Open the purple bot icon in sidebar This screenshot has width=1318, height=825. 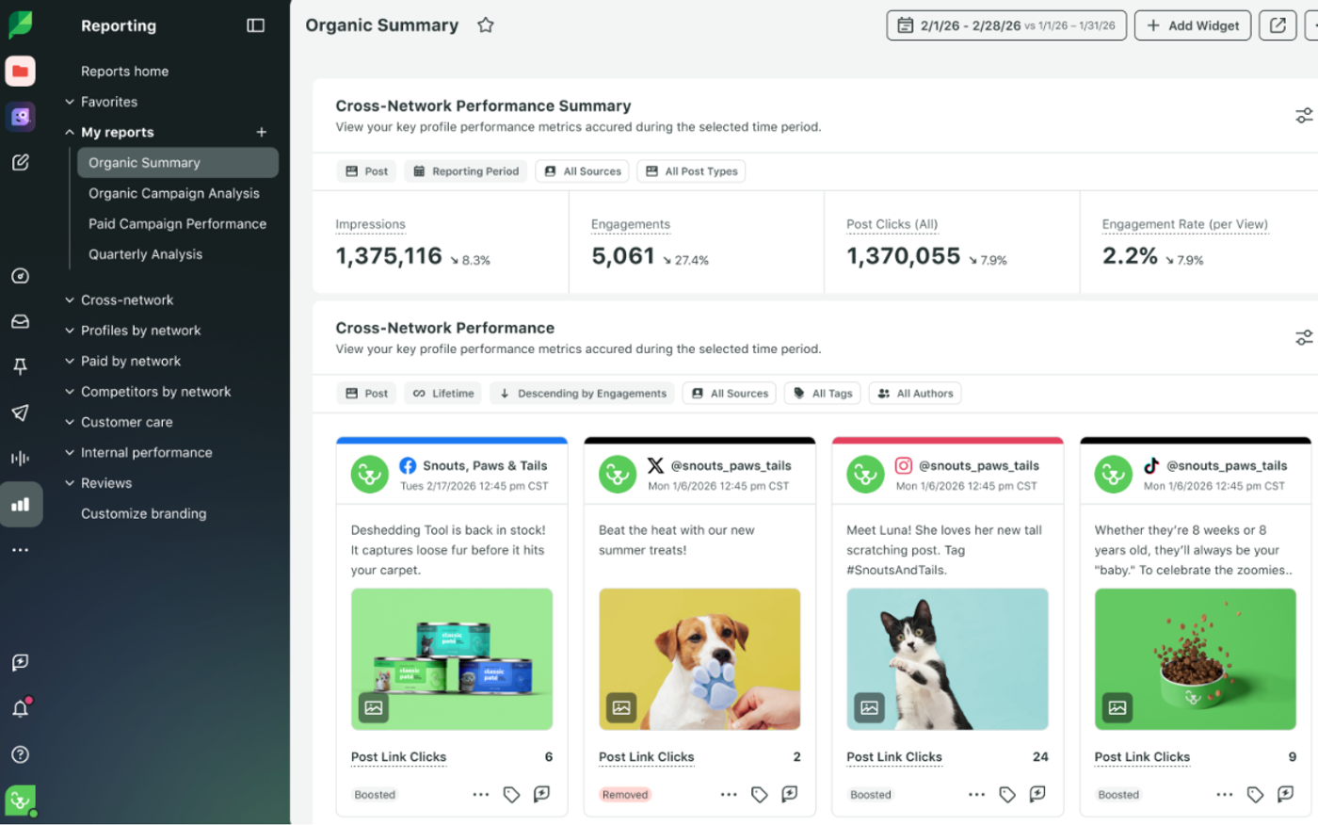click(x=21, y=117)
